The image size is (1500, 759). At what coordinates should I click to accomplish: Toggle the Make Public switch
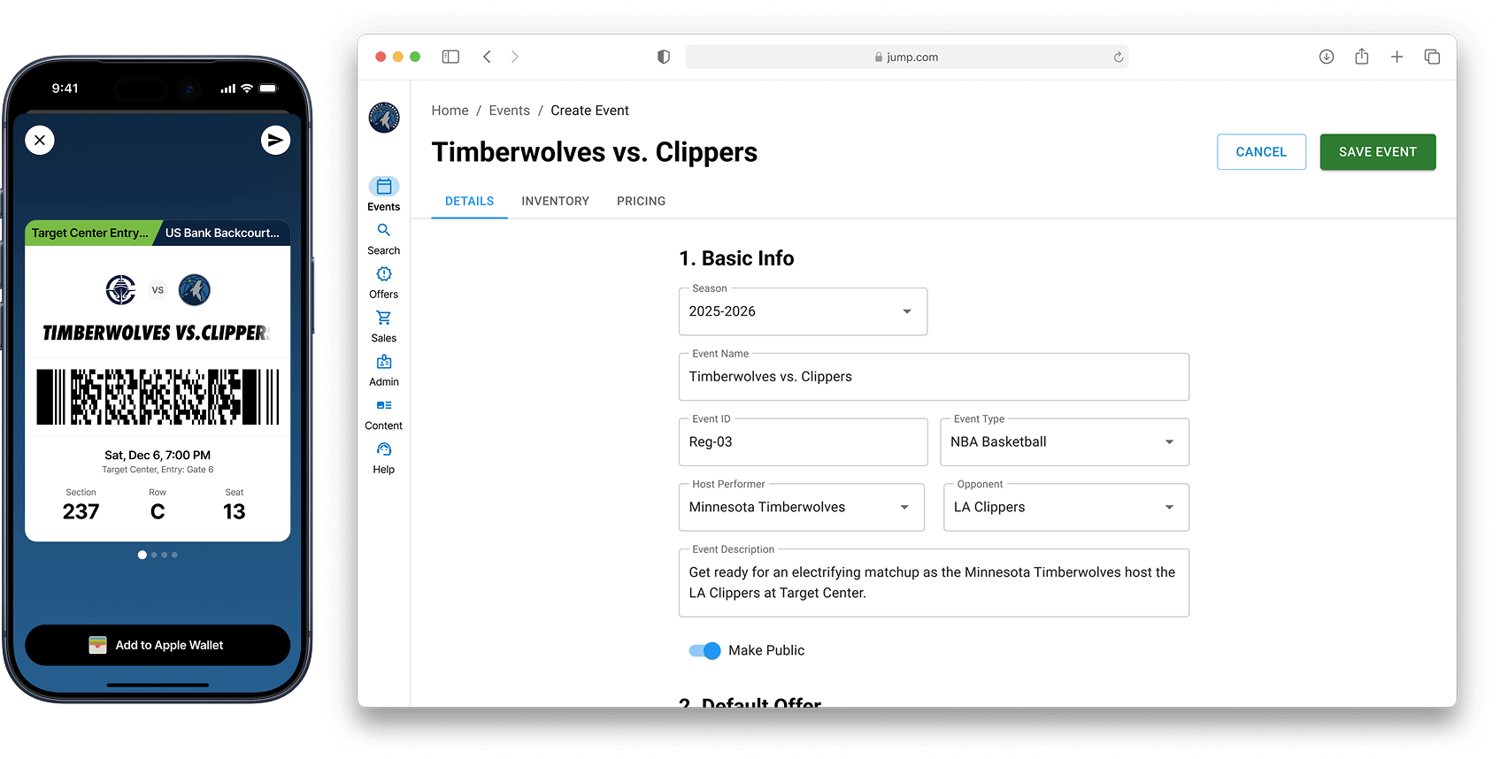(x=705, y=651)
